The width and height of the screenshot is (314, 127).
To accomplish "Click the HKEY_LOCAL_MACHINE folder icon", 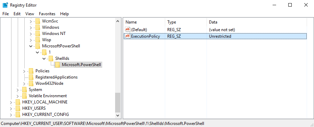I will (18, 102).
